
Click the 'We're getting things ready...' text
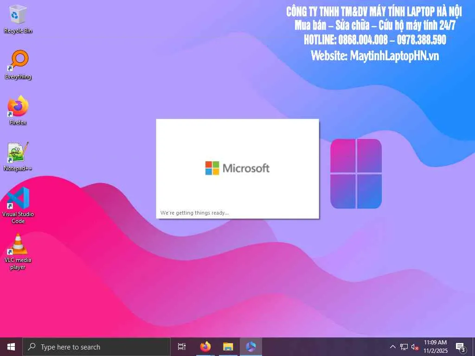click(194, 213)
